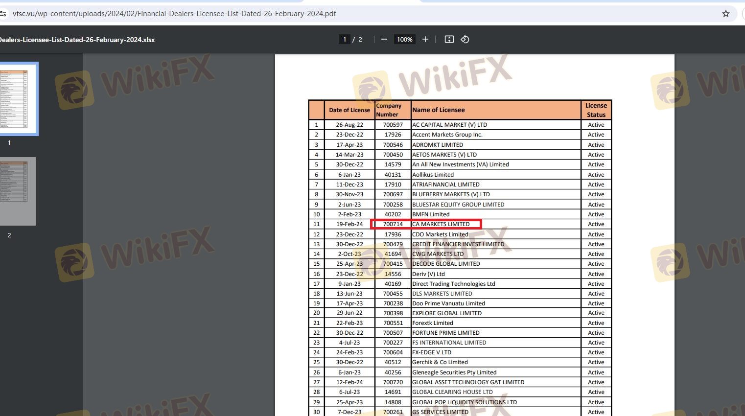Click the 100% zoom level field
The width and height of the screenshot is (745, 416).
click(x=404, y=40)
